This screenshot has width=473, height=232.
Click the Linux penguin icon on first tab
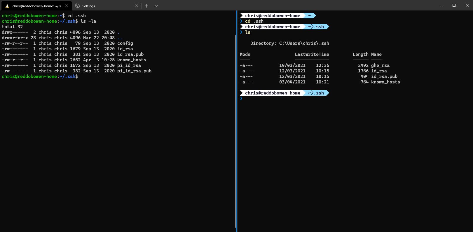click(7, 6)
